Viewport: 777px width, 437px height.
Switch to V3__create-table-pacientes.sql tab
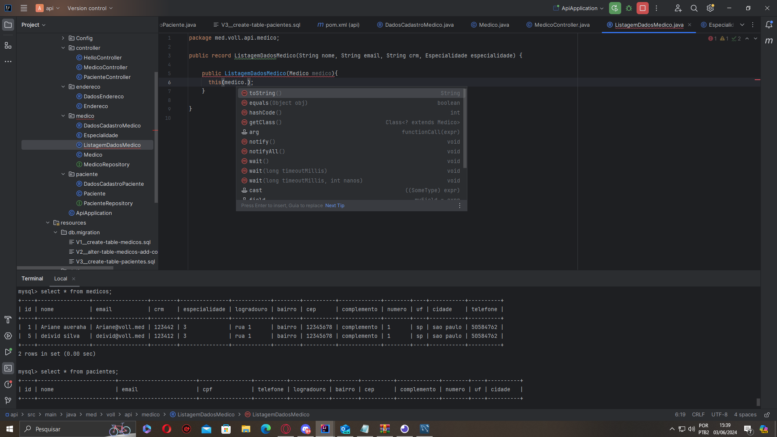pos(257,25)
